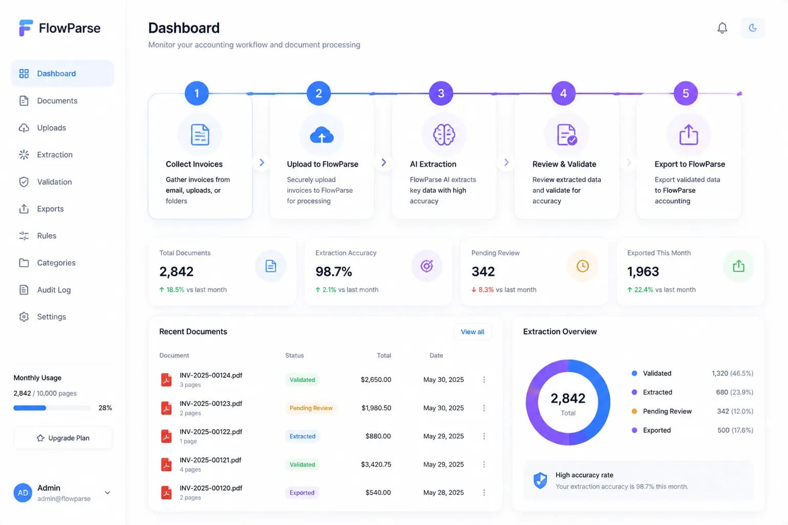Click the extraction overview donut chart
788x525 pixels.
click(x=568, y=402)
